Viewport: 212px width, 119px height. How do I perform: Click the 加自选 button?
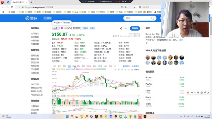pos(135,28)
